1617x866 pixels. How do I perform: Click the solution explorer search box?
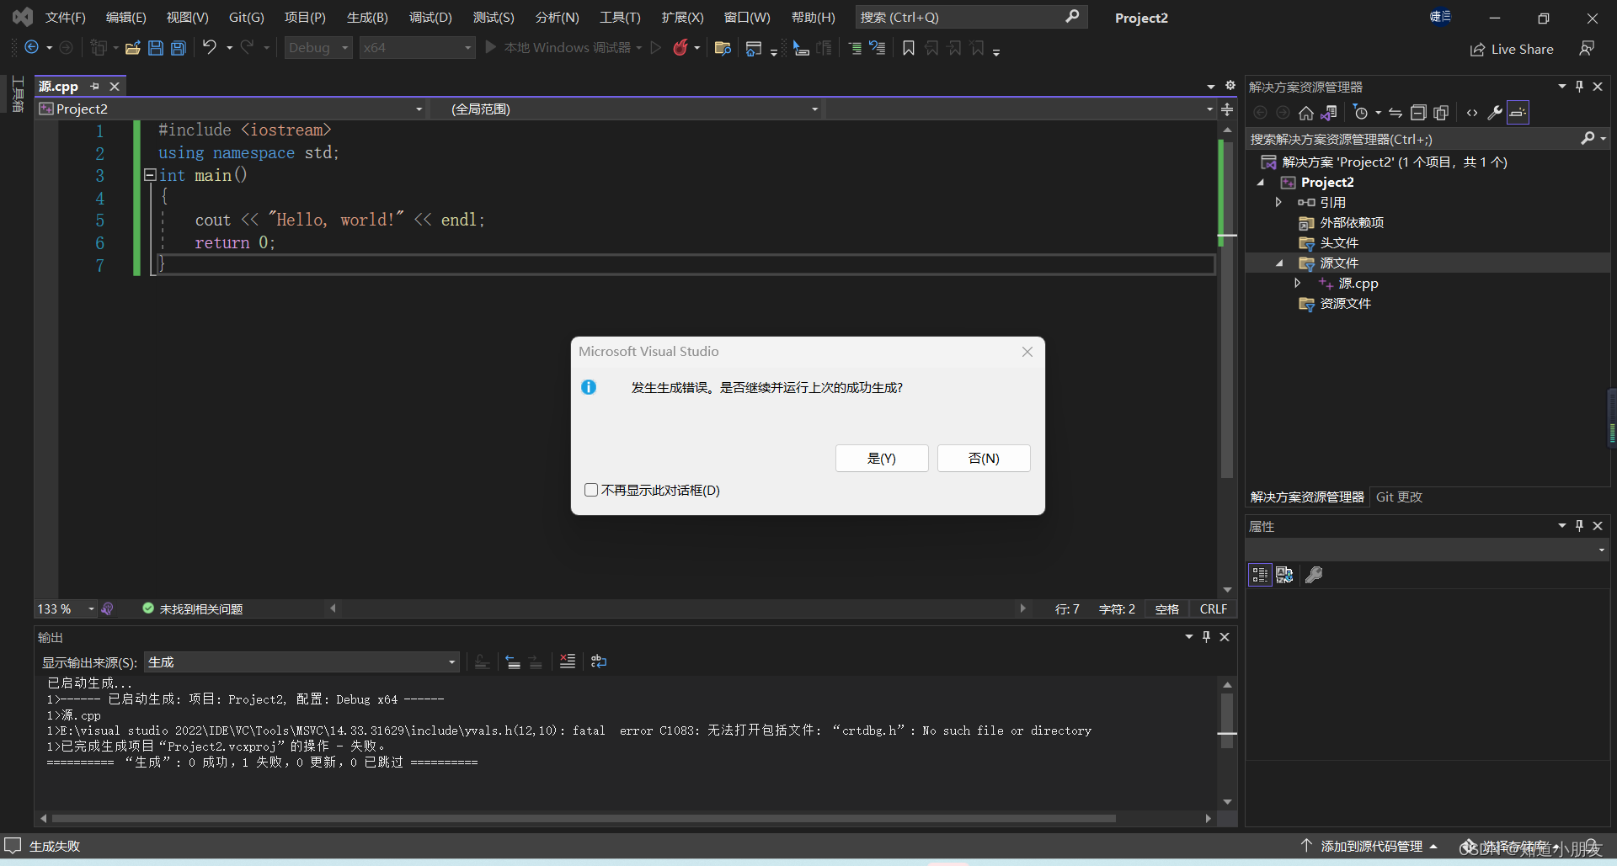coord(1406,138)
